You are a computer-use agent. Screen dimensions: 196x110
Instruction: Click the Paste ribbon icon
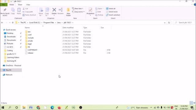[x=19, y=11]
